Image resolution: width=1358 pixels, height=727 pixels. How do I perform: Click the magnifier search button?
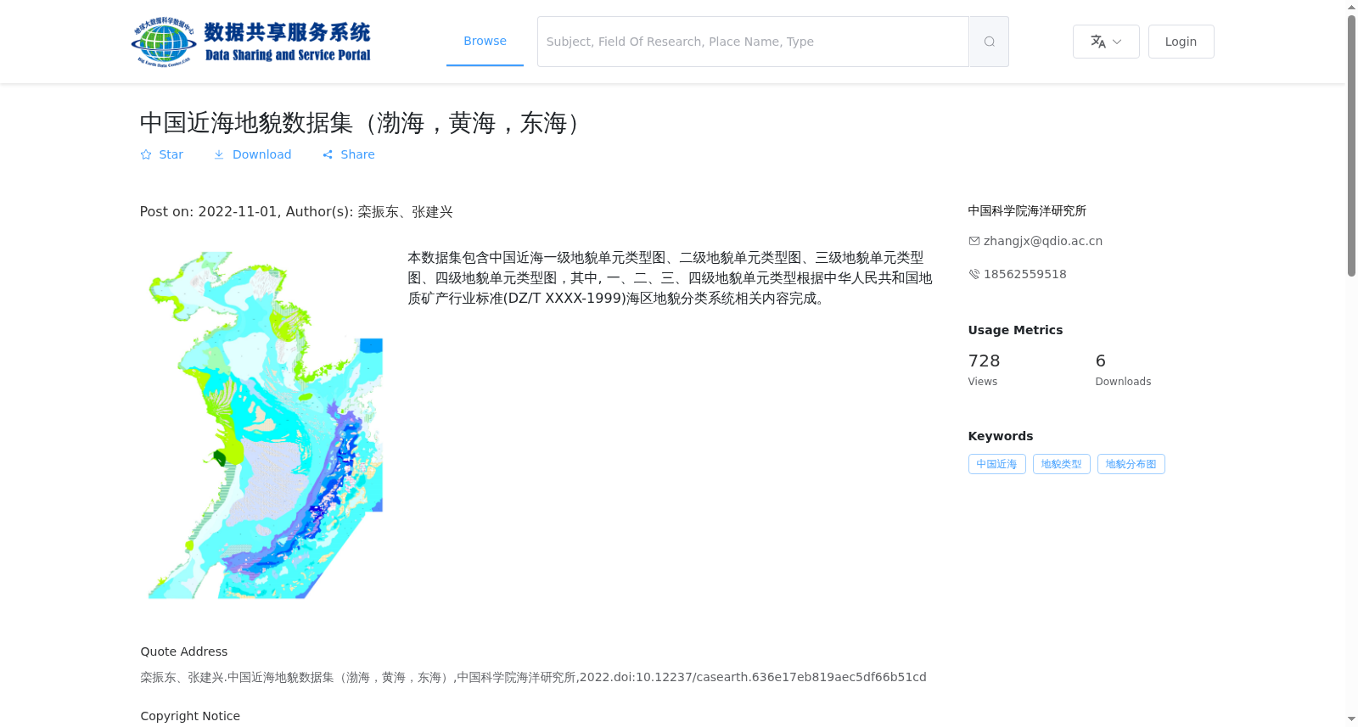989,42
